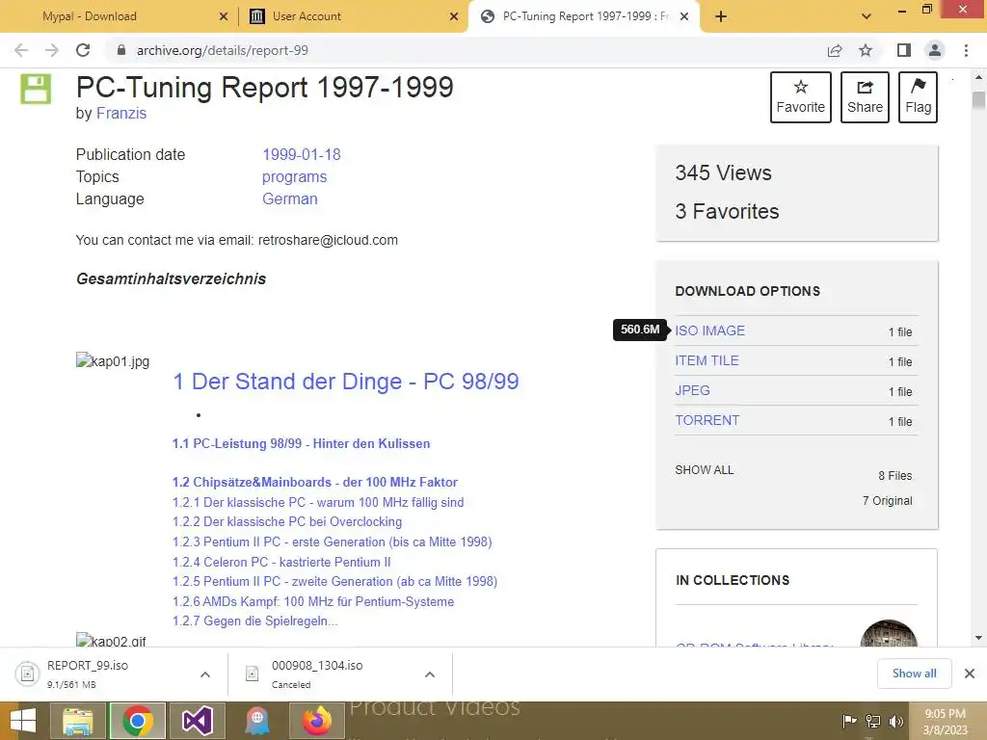Open Action Center flag tray icon
The image size is (987, 740).
coord(850,721)
